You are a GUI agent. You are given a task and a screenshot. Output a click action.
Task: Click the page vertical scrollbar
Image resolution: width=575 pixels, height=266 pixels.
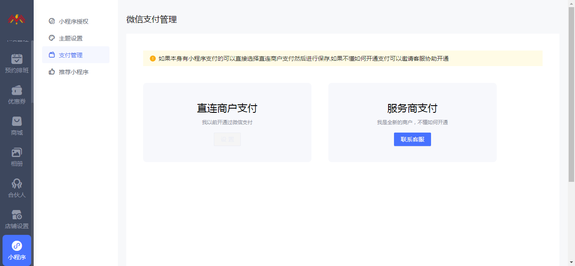tap(571, 95)
